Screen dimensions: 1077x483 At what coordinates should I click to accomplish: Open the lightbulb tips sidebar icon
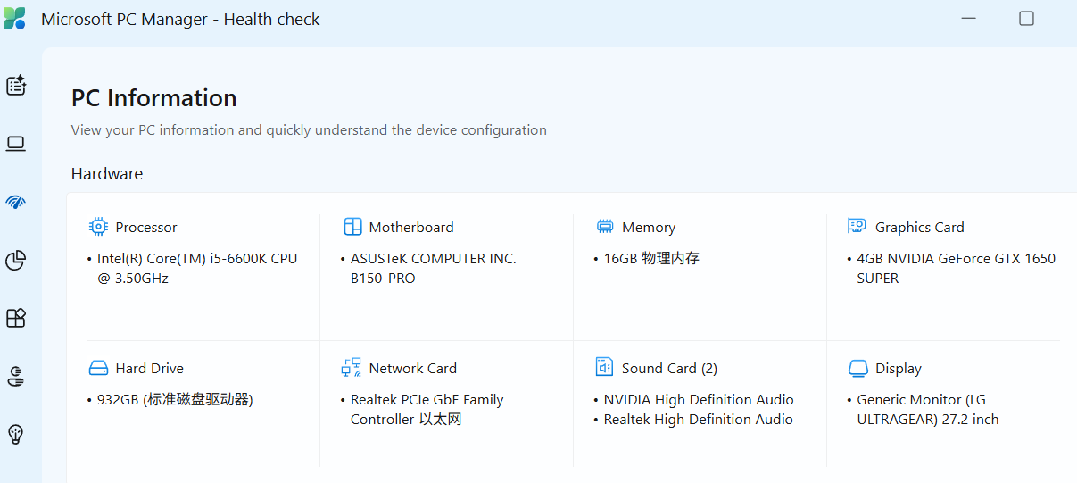[16, 435]
